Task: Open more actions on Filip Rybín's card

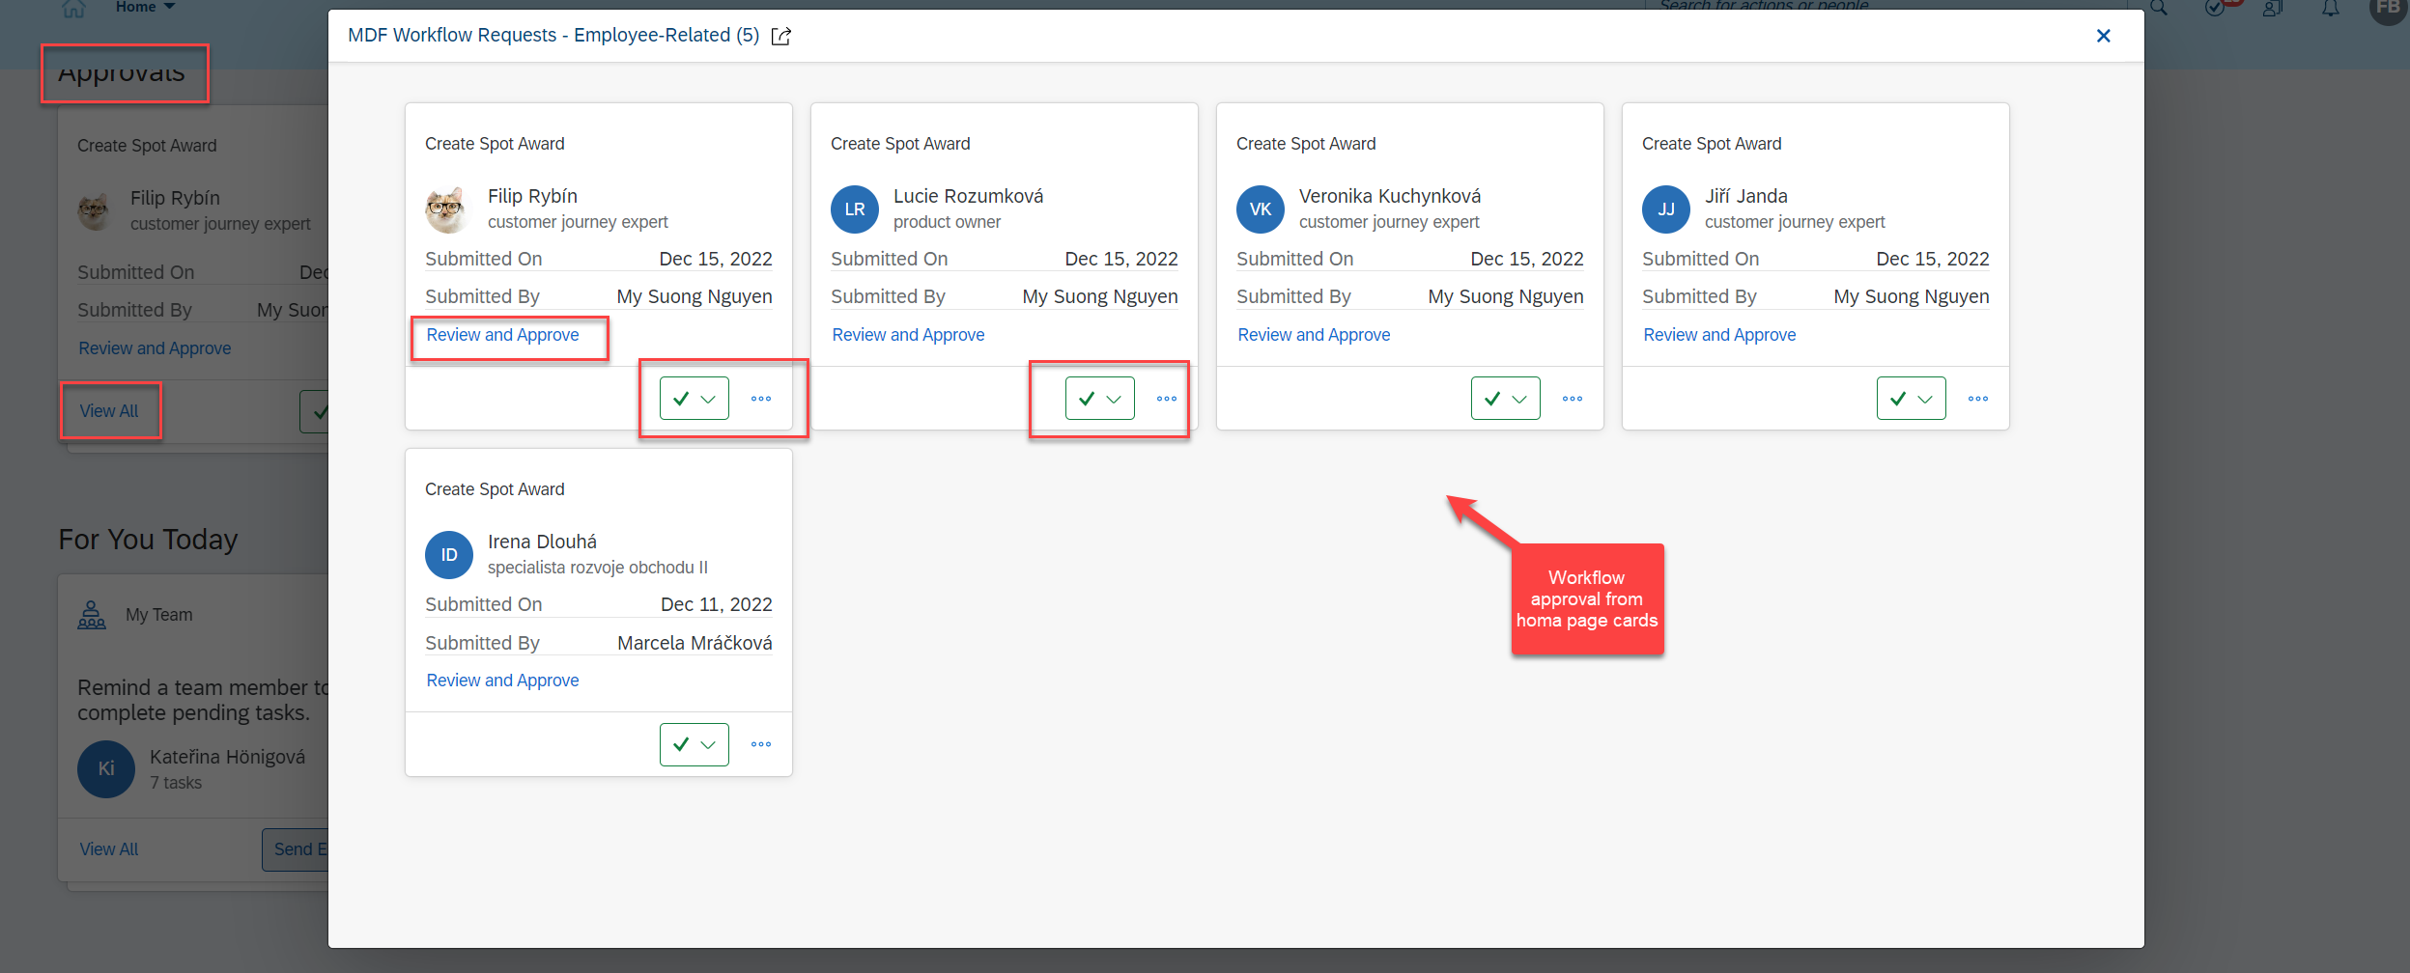Action: coord(761,399)
